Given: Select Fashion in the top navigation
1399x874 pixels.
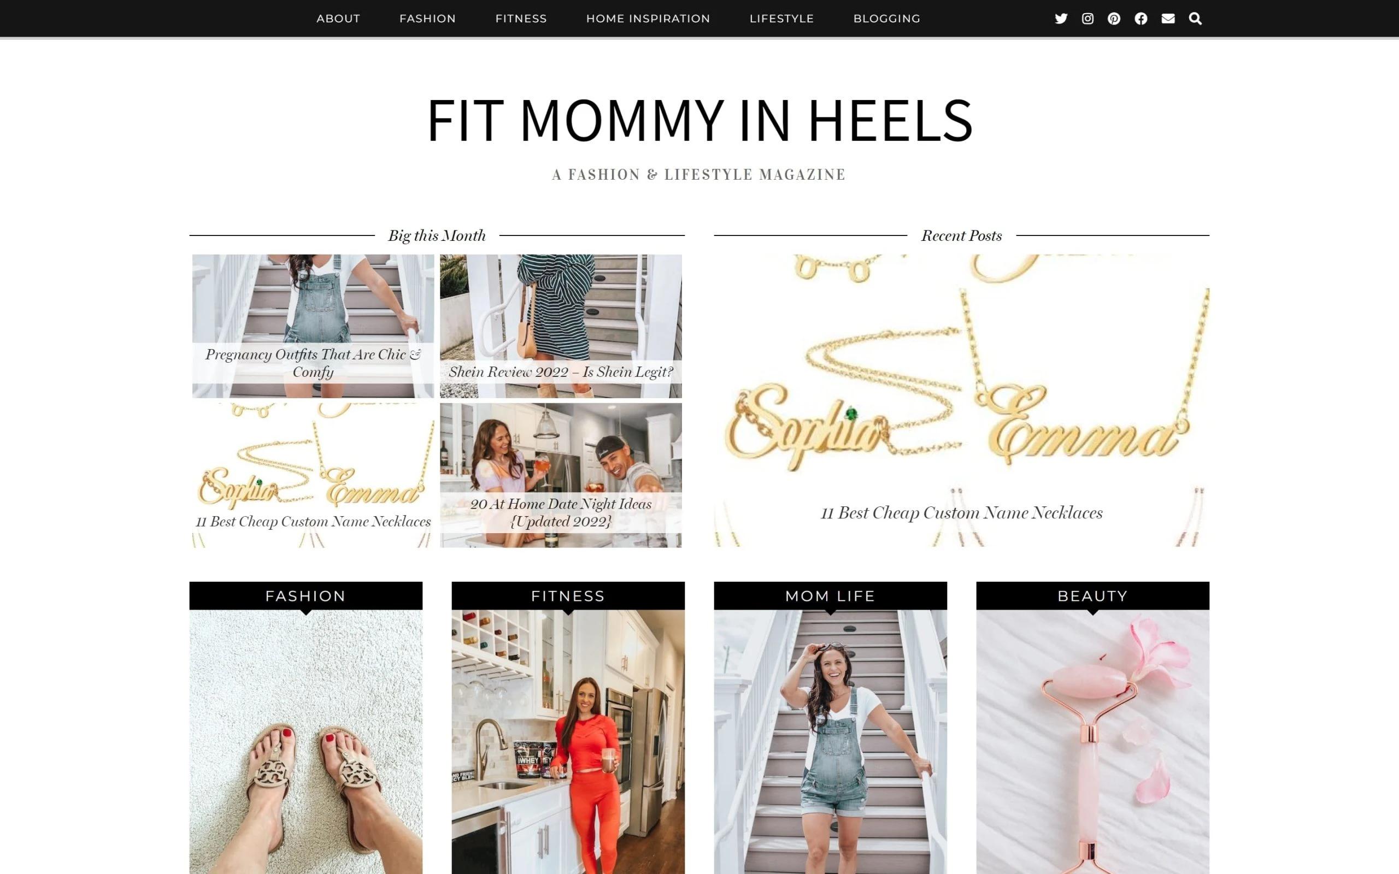Looking at the screenshot, I should point(428,19).
